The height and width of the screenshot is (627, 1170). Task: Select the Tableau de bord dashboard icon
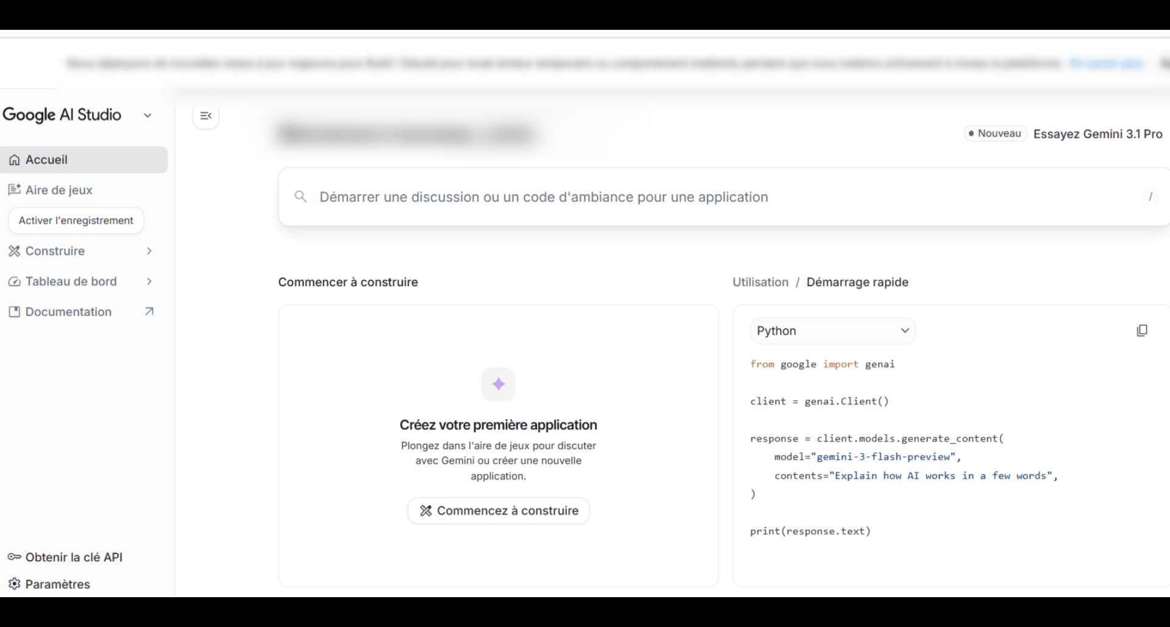[x=14, y=281]
